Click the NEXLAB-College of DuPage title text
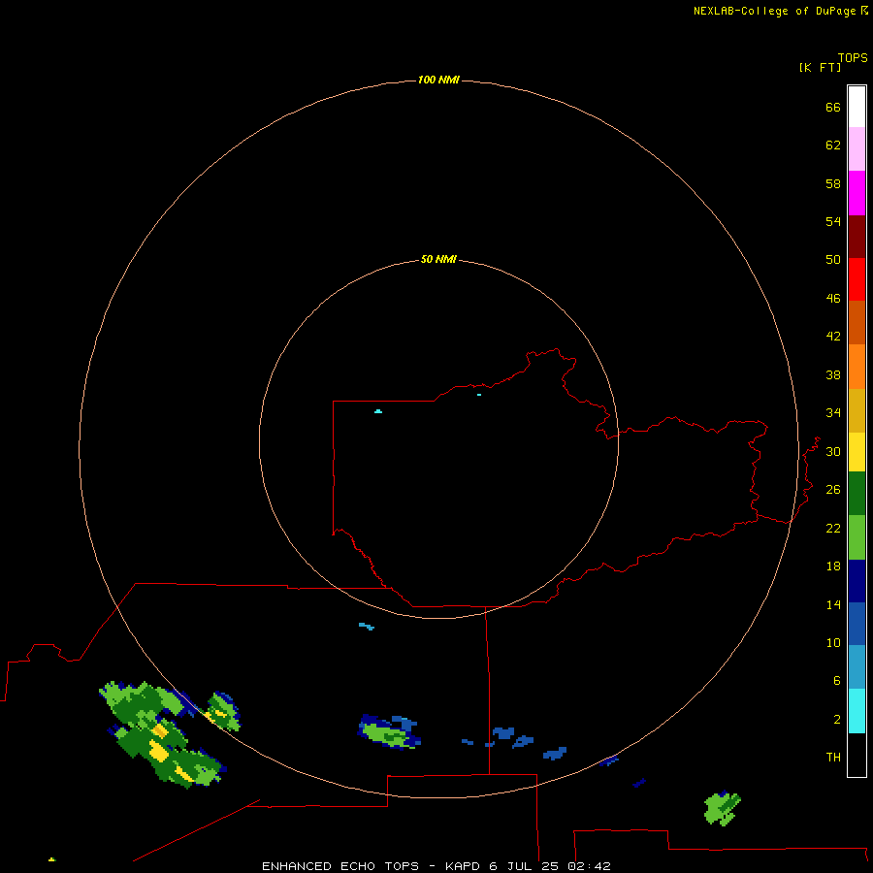 tap(774, 11)
